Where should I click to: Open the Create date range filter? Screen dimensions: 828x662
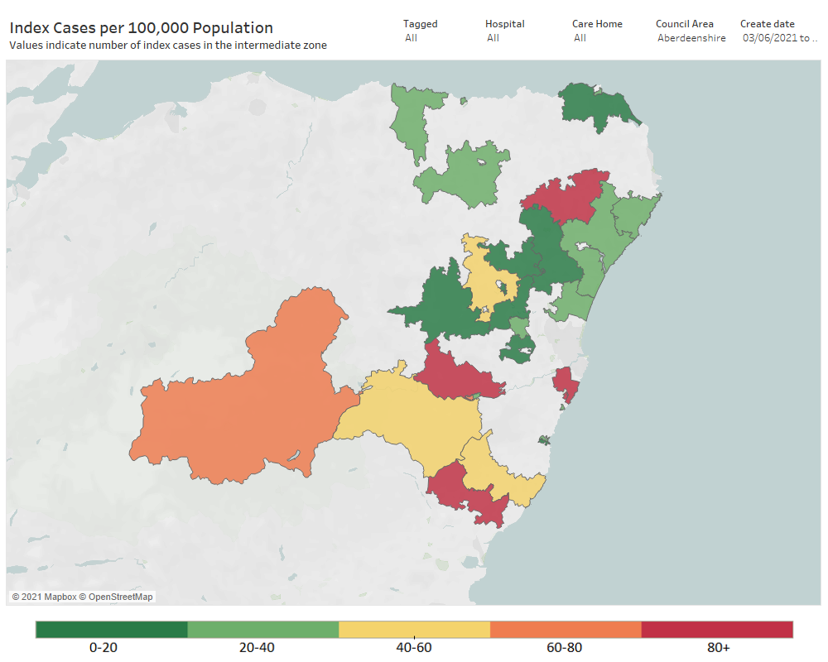click(779, 31)
